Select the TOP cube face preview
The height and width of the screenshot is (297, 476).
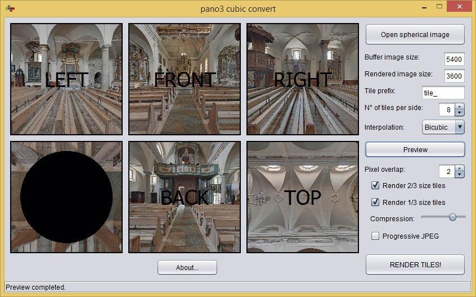(x=303, y=197)
